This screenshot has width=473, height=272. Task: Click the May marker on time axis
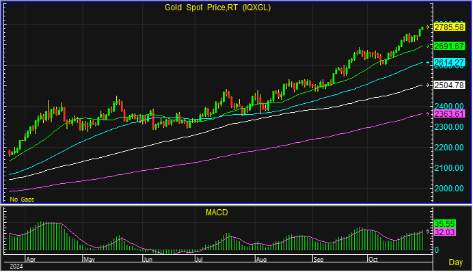click(90, 259)
